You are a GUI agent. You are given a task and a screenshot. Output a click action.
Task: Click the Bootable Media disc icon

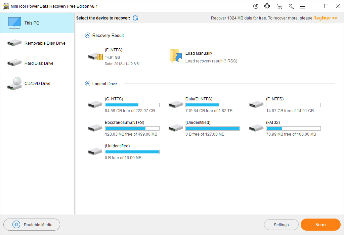click(16, 225)
